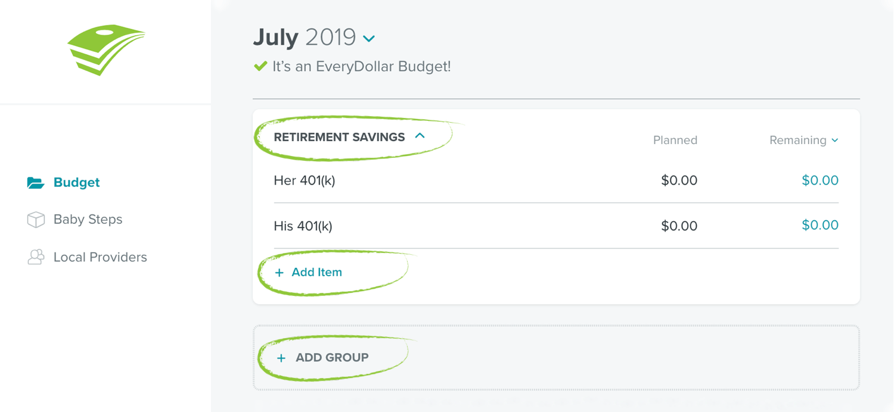
Task: Select the ADD GROUP button
Action: (x=322, y=357)
